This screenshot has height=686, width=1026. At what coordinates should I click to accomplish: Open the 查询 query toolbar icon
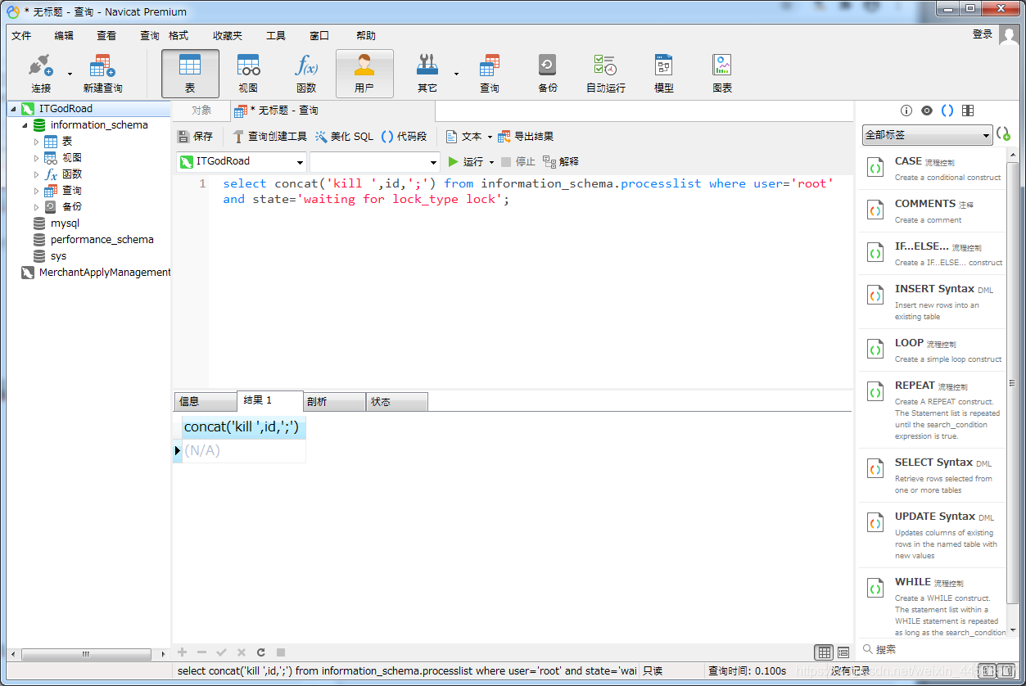490,74
